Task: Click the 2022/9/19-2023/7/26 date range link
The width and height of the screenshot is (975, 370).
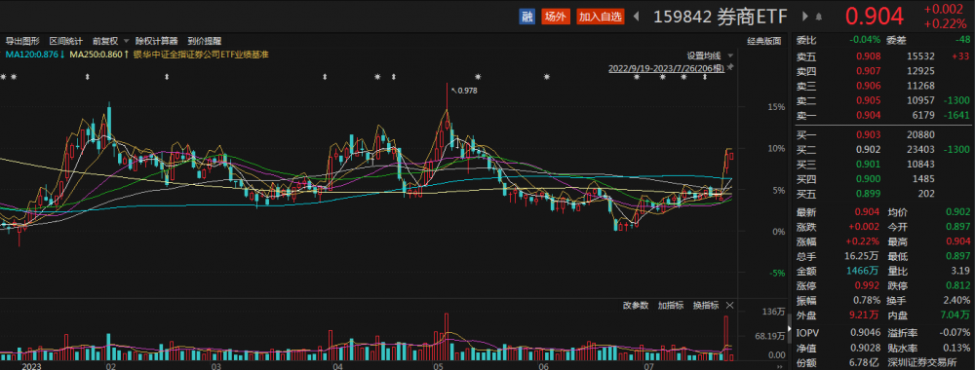Action: coord(666,67)
